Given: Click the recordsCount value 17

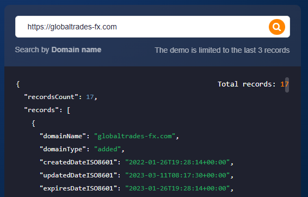Looking at the screenshot, I should pos(90,97).
